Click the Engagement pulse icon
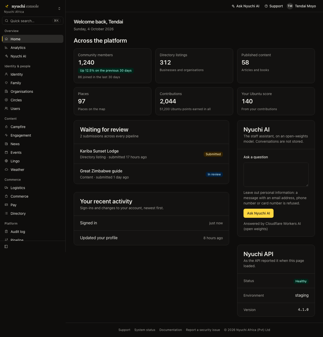The image size is (323, 337). tap(6, 135)
